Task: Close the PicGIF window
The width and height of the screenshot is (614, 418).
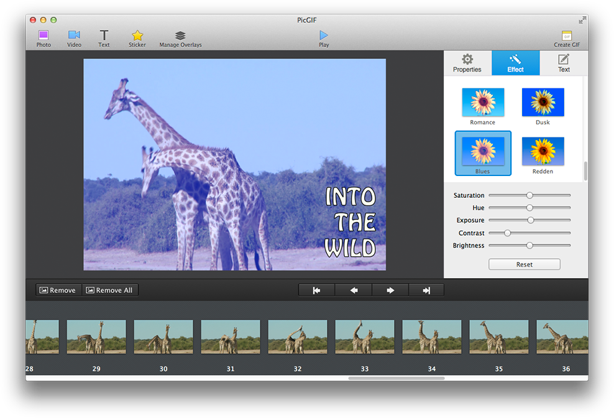Action: click(x=33, y=20)
